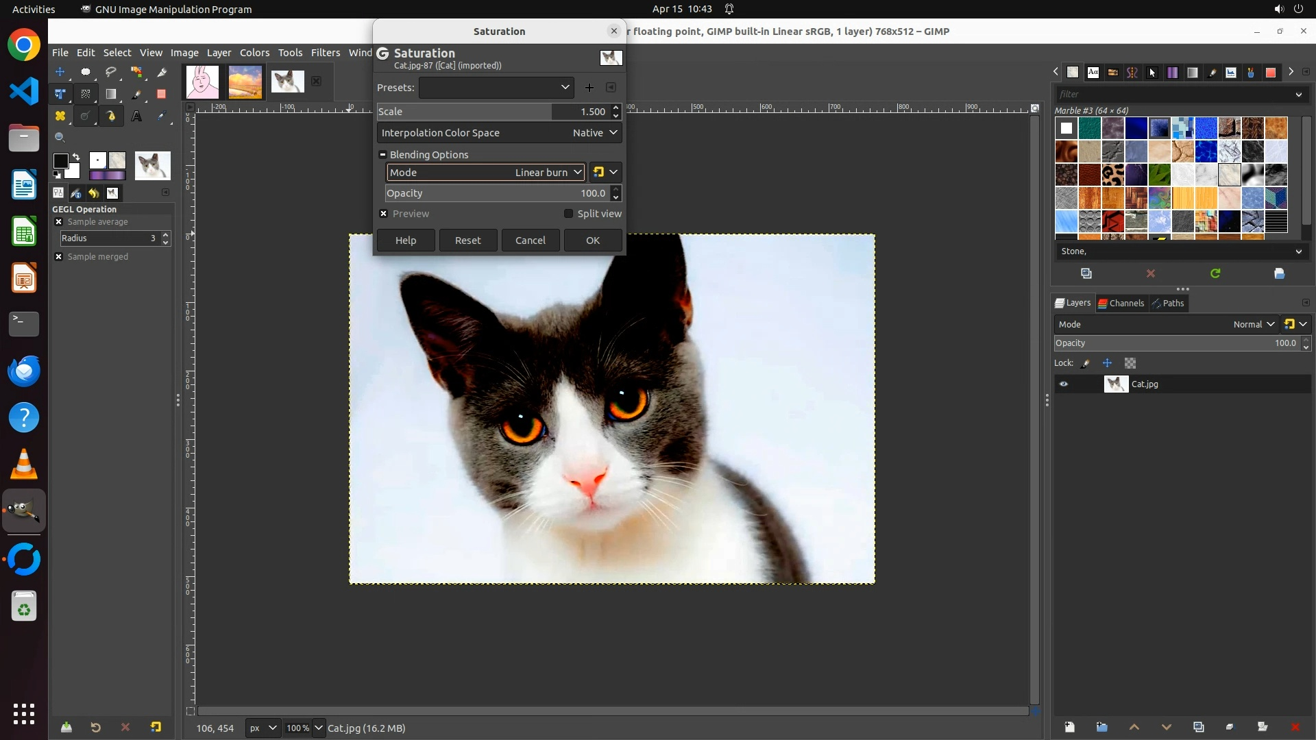This screenshot has height=740, width=1316.
Task: Select the Color Picker eyedropper tool
Action: tap(162, 116)
